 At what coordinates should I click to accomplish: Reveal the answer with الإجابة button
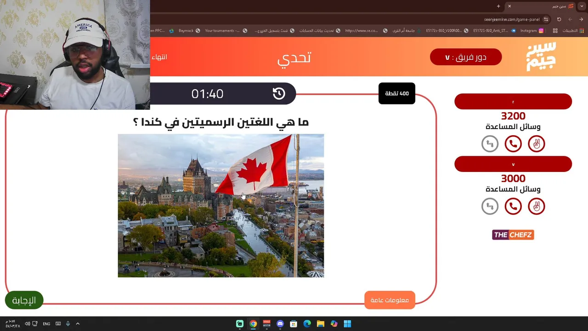(24, 300)
